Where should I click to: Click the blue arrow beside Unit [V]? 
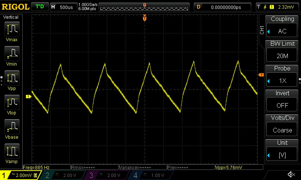(268, 155)
